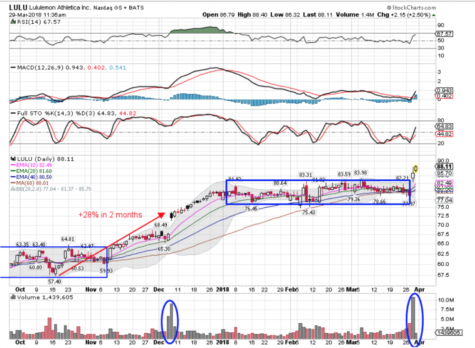The image size is (475, 348).
Task: Click the boxed 77.04 lower band tag
Action: [x=444, y=200]
